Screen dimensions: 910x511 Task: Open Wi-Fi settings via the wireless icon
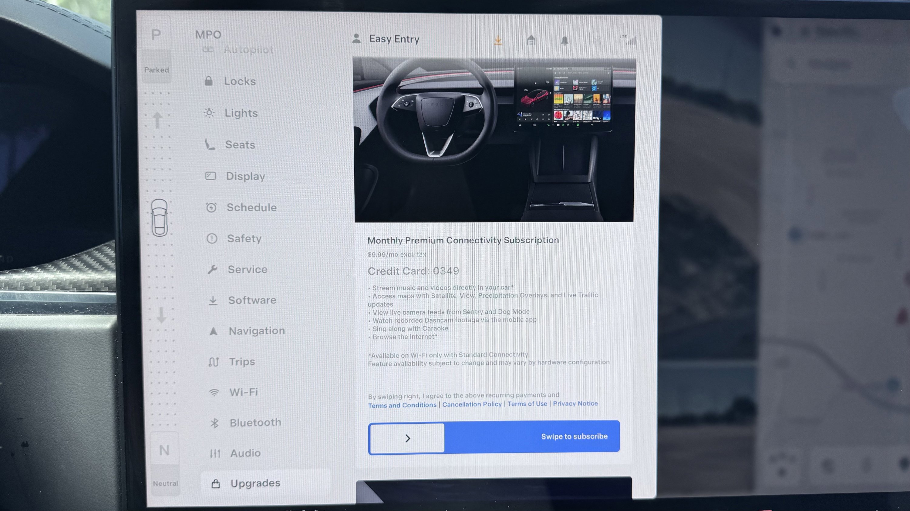[214, 392]
